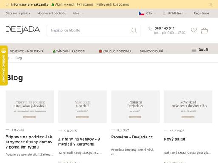
Task: Open the shopping basket icon
Action: click(x=204, y=31)
